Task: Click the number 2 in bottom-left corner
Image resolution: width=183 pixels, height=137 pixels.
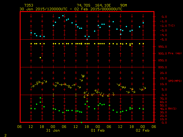Action: tap(5, 134)
